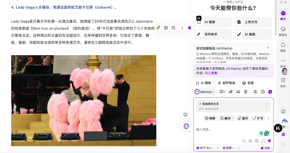Click the 扩写 expand-writing button

click(258, 118)
